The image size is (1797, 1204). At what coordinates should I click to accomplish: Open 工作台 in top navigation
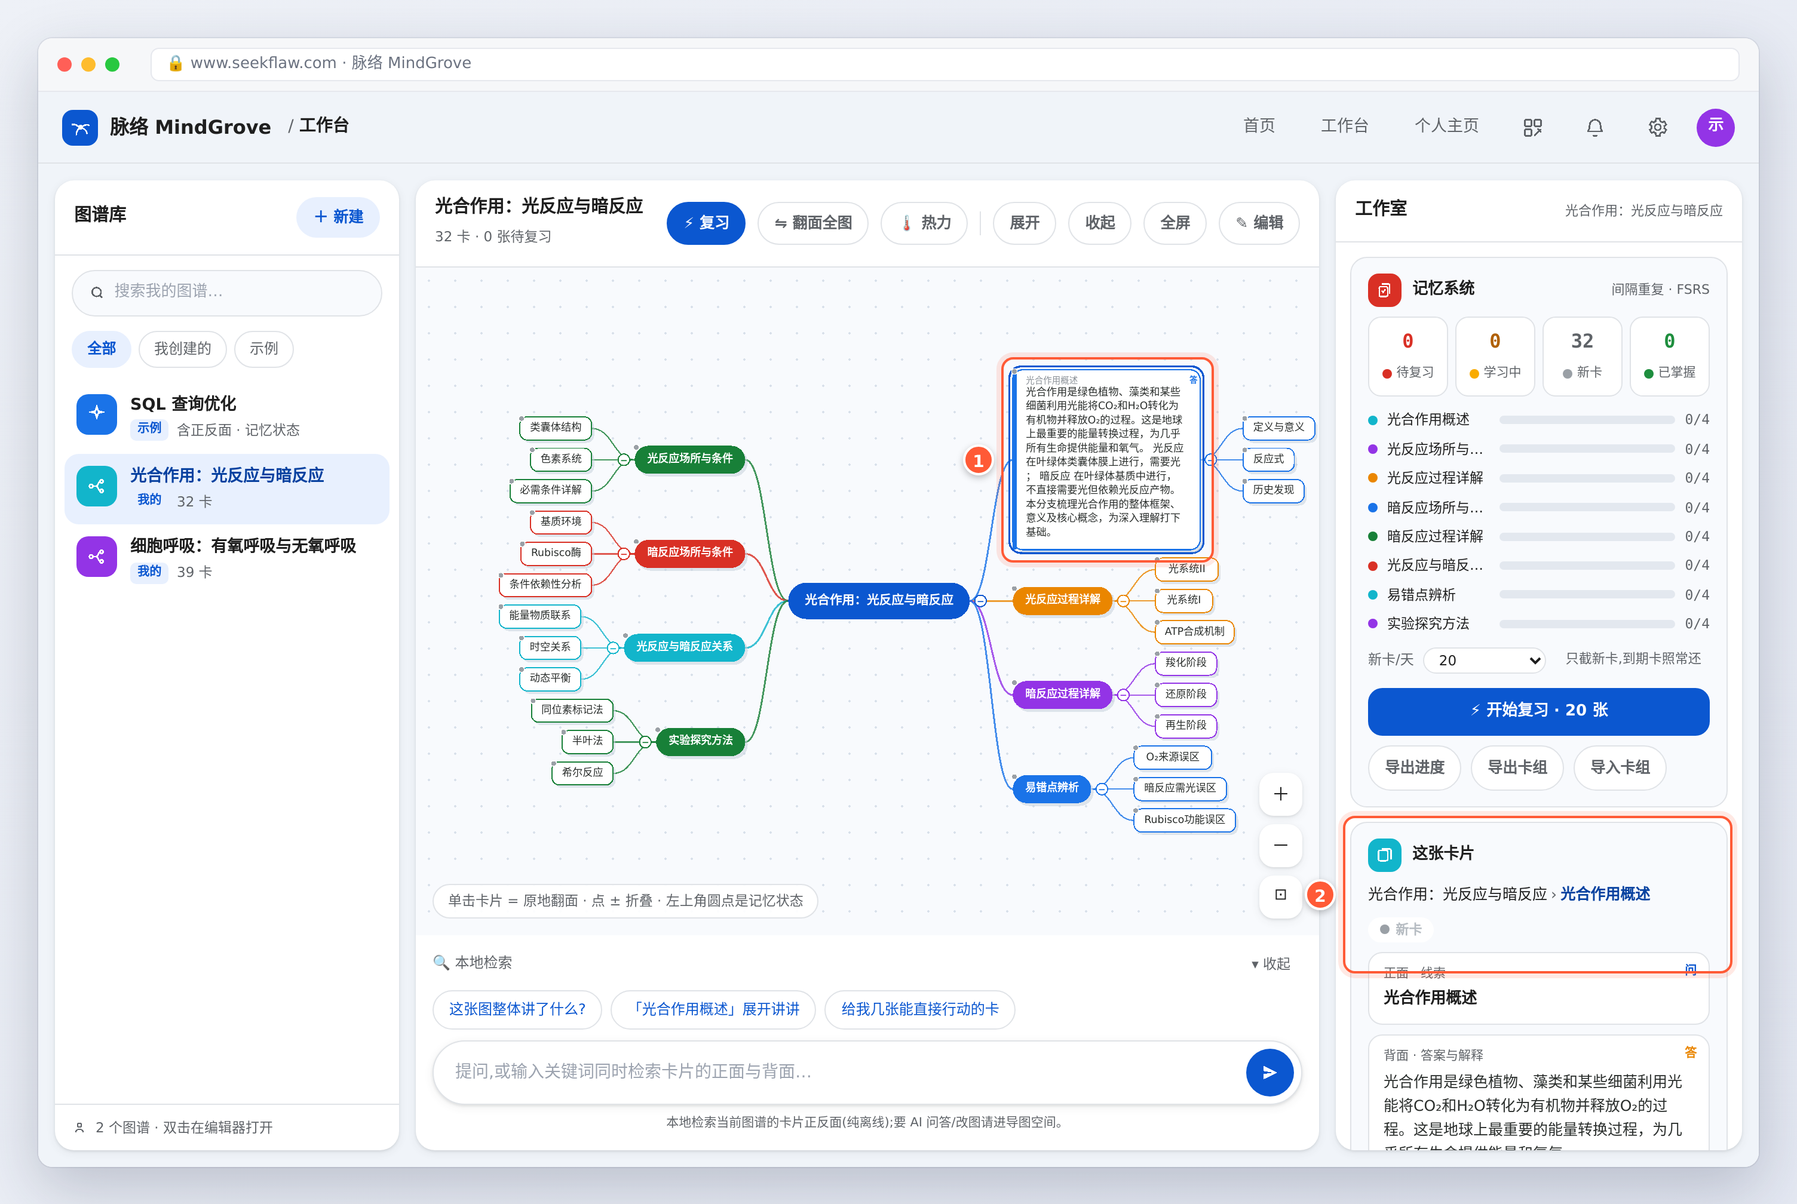coord(1344,126)
